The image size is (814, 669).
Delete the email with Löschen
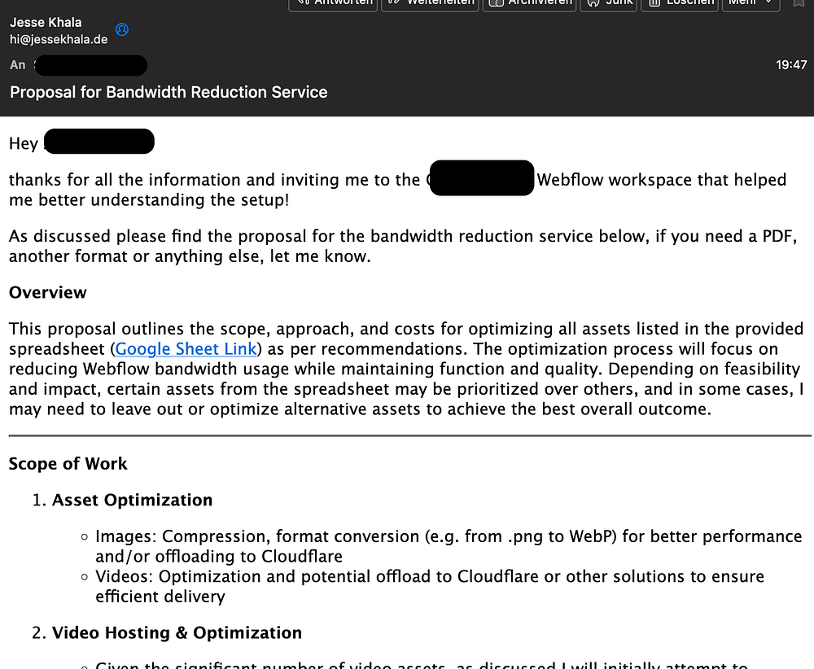pos(680,3)
